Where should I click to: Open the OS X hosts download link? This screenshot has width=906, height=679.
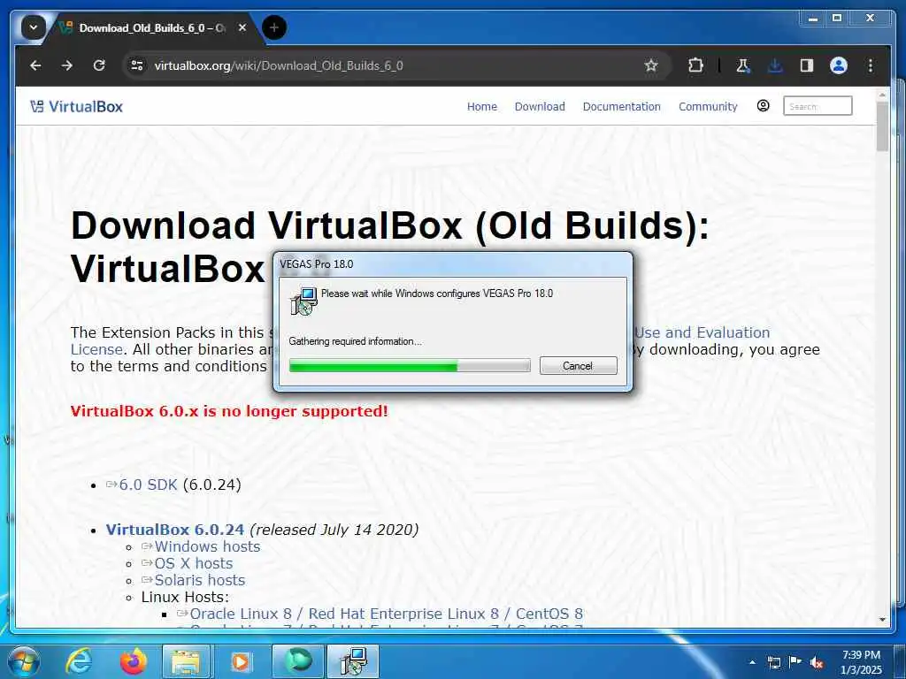click(x=194, y=563)
